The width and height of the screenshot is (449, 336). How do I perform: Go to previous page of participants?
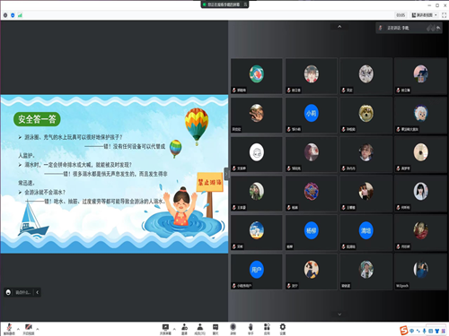[x=339, y=27]
